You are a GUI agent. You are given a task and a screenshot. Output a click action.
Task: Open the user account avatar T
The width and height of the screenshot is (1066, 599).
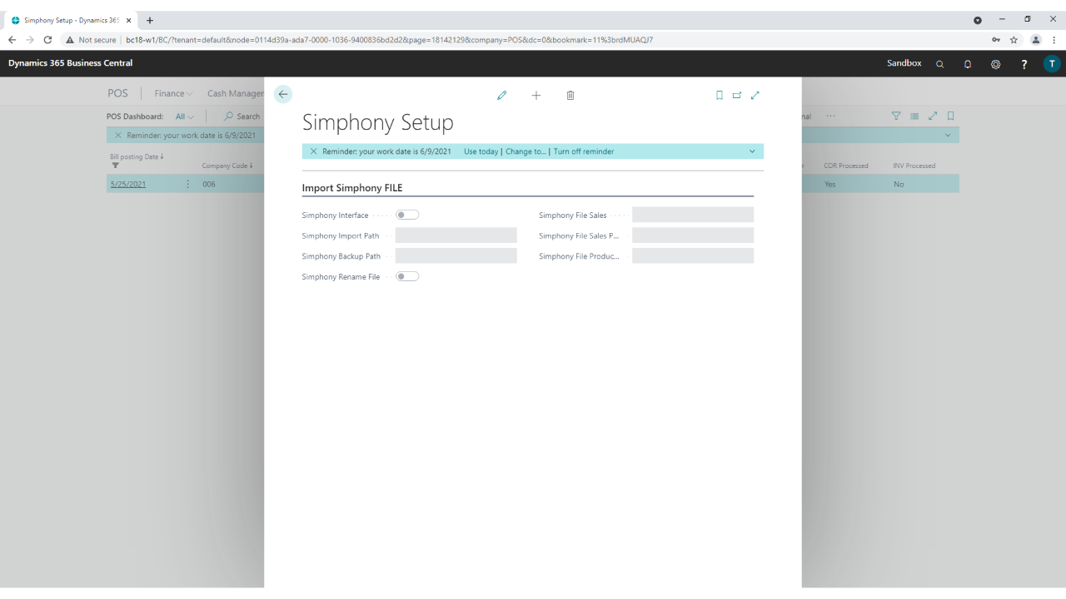pos(1052,64)
